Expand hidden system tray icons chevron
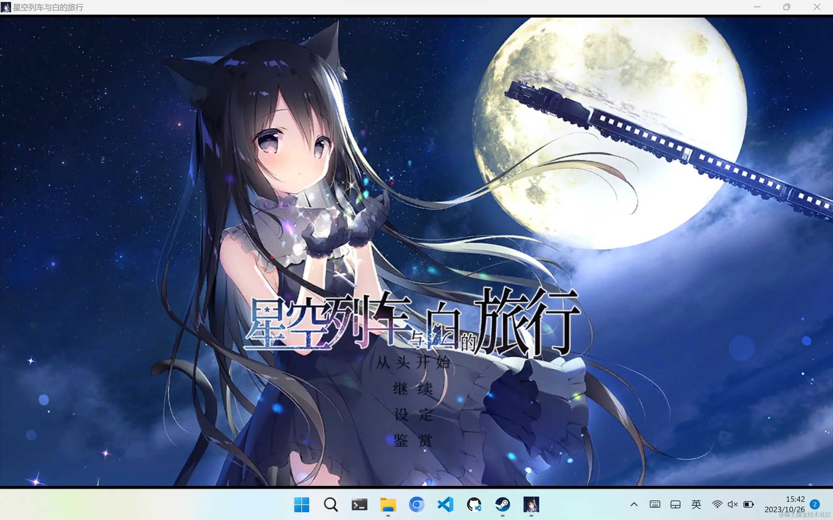Image resolution: width=833 pixels, height=520 pixels. [x=634, y=504]
